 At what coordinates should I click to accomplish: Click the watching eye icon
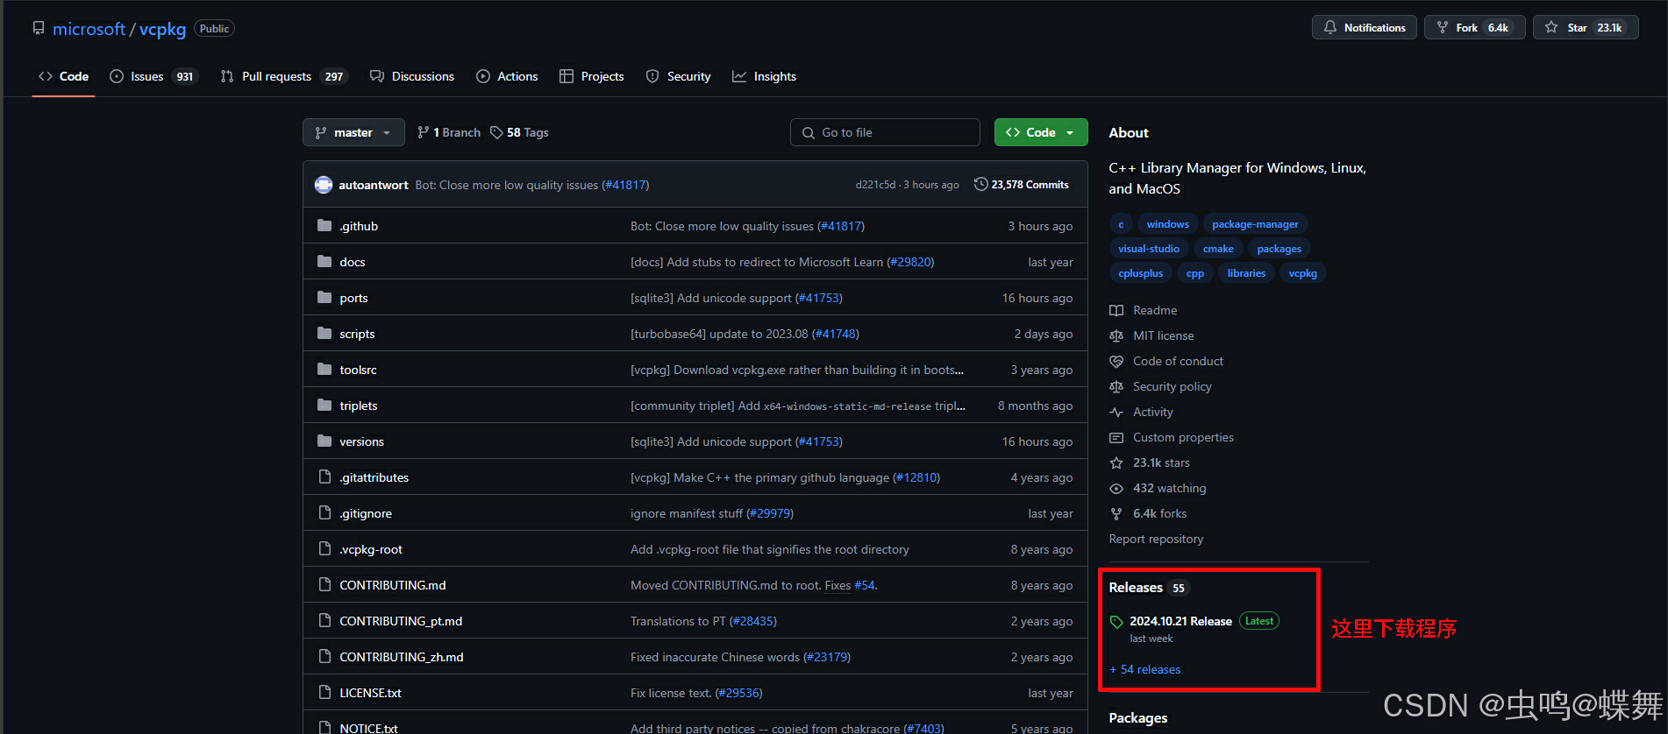[x=1116, y=488]
